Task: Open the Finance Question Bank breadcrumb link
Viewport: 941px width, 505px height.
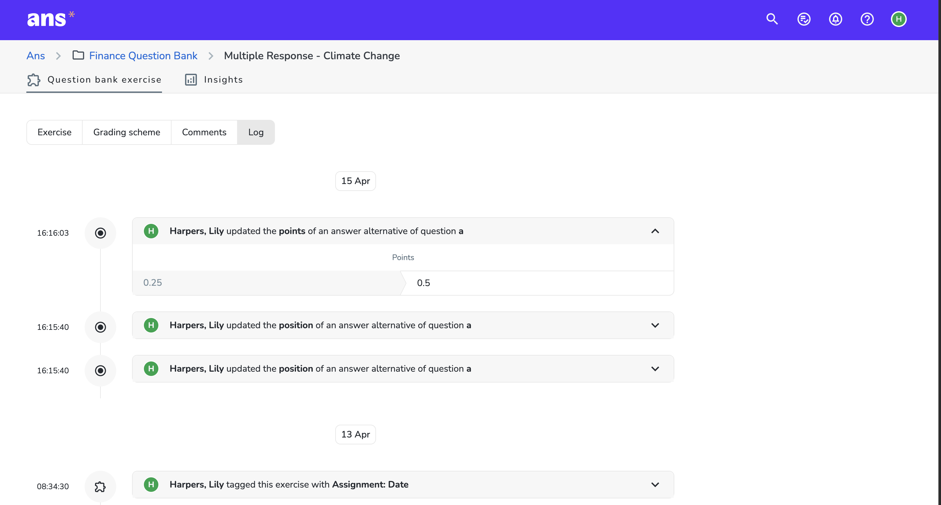Action: (143, 56)
